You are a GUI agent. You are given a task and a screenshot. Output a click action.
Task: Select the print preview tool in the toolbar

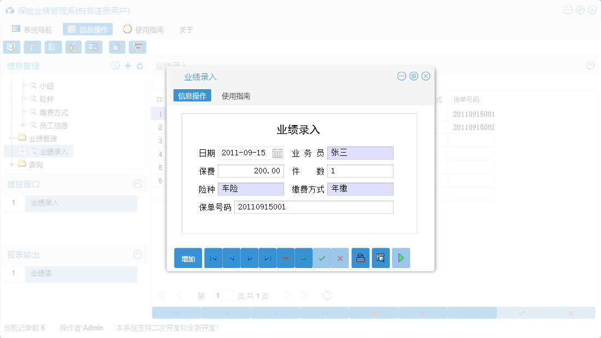(11, 47)
